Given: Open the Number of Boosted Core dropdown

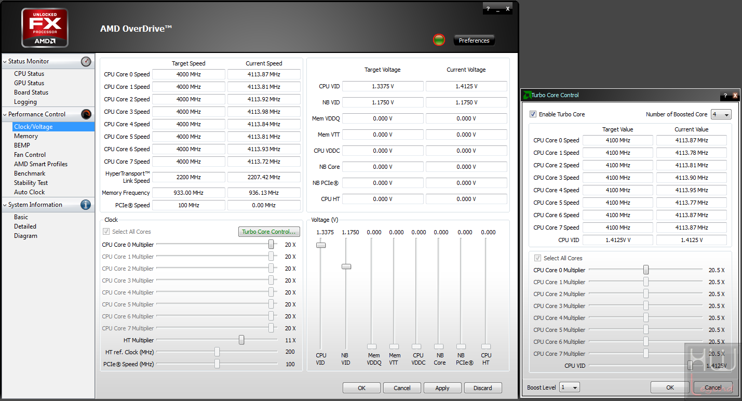Looking at the screenshot, I should coord(721,114).
